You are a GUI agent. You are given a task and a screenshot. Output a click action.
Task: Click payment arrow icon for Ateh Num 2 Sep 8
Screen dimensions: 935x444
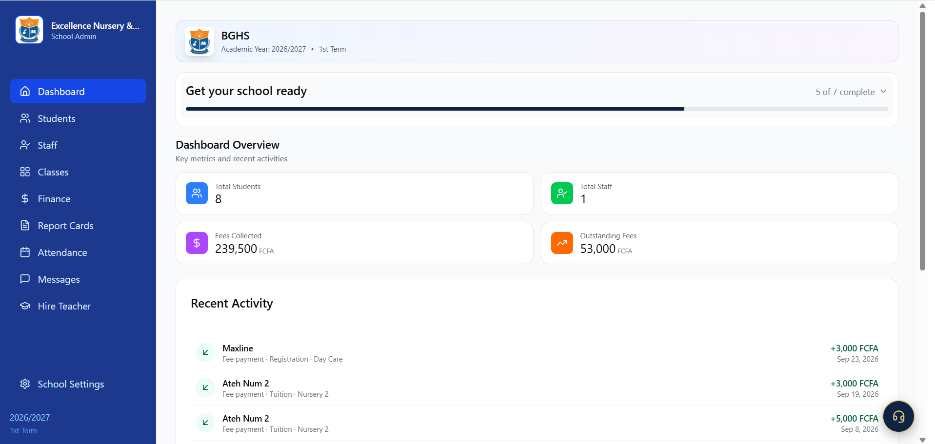[x=205, y=423]
